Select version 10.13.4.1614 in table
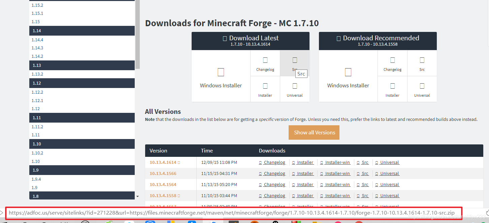The height and width of the screenshot is (223, 489). point(163,163)
